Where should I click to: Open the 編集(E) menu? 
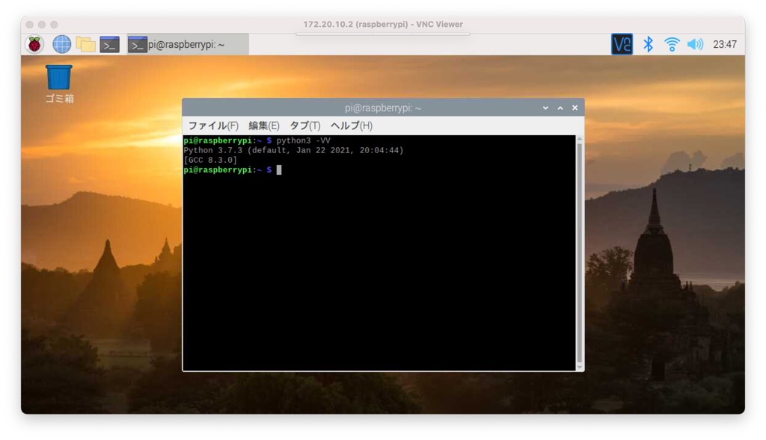tap(263, 126)
